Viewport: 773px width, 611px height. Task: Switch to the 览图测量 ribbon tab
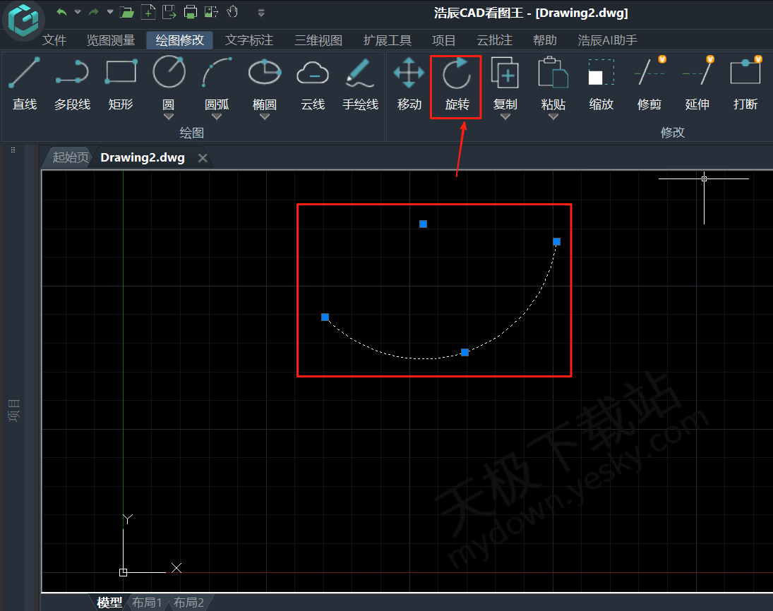point(111,40)
